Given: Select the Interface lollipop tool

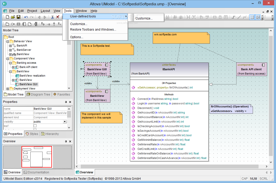Looking at the screenshot, I should (13, 24).
